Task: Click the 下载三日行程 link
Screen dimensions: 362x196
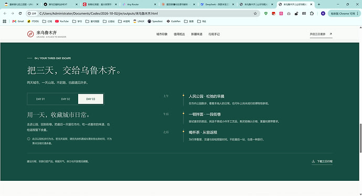Action: click(322, 162)
